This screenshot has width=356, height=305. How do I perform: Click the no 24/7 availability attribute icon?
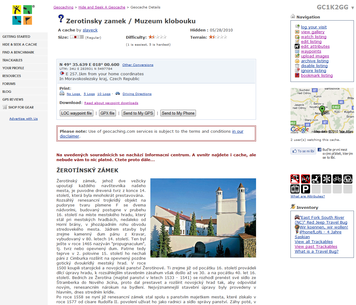click(x=305, y=179)
